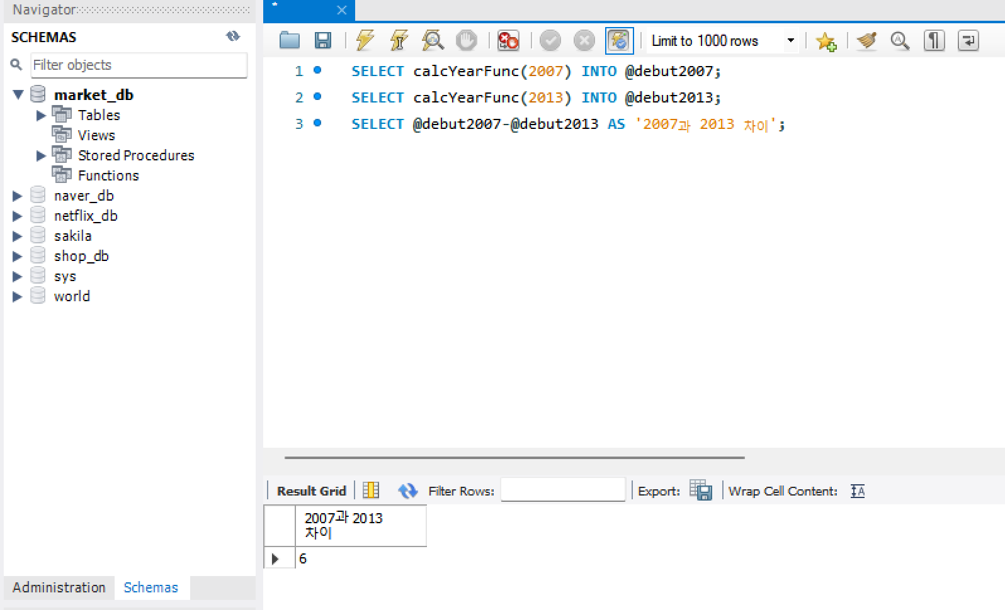
Task: Click Stored Procedures folder icon
Action: pyautogui.click(x=62, y=155)
